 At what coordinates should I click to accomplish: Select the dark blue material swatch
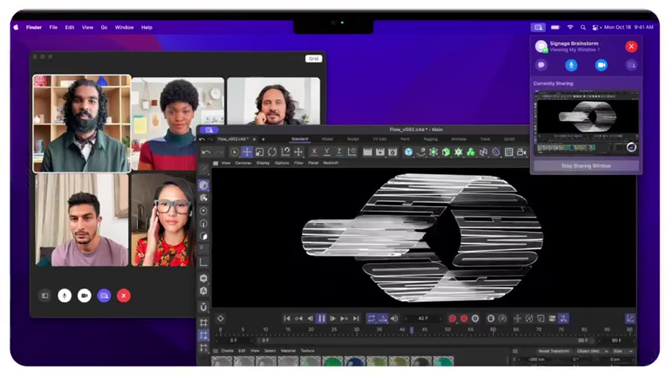[355, 361]
